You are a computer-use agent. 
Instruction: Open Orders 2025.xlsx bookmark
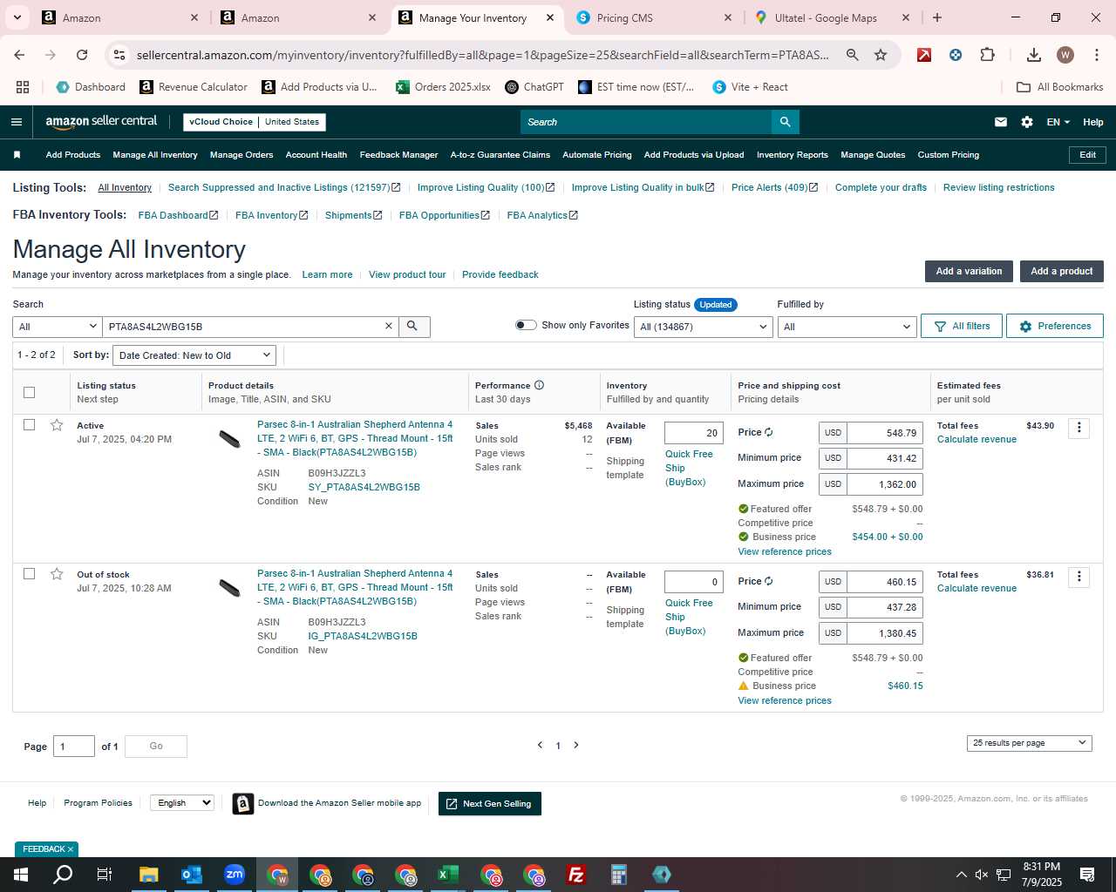click(x=443, y=87)
